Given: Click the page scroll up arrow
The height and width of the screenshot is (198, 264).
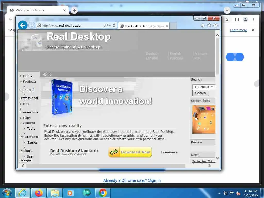Looking at the screenshot, I should 217,35.
